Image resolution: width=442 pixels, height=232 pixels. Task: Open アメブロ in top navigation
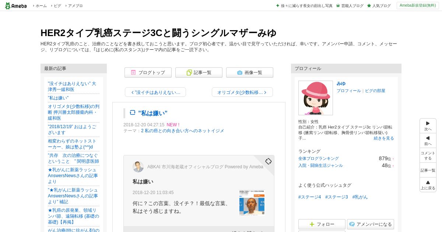[75, 6]
